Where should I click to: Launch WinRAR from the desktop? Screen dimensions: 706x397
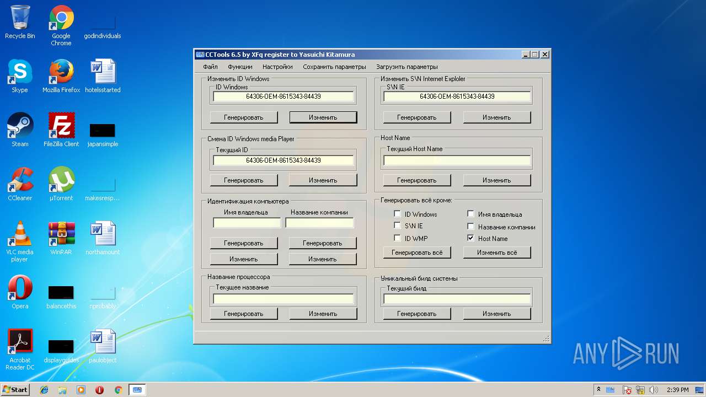(61, 238)
